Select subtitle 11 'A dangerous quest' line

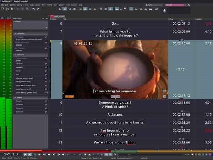(x=115, y=123)
